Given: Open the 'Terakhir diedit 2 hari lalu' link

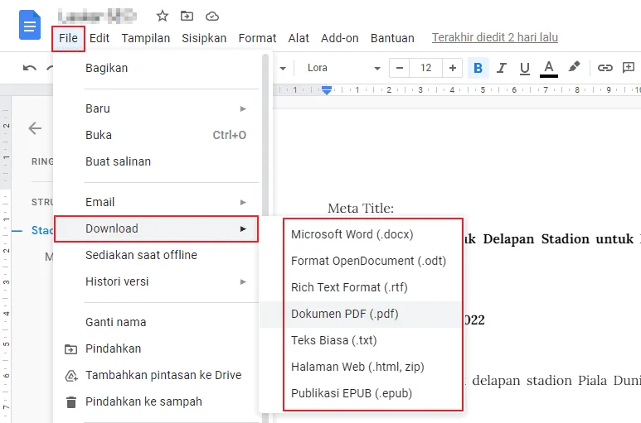Looking at the screenshot, I should tap(495, 37).
